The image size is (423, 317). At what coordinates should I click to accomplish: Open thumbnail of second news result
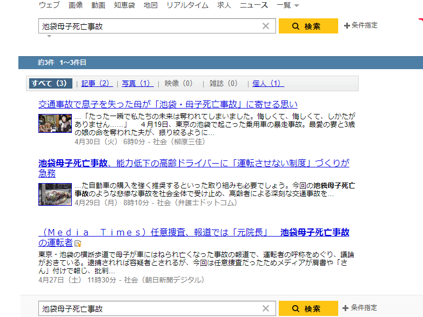click(55, 194)
